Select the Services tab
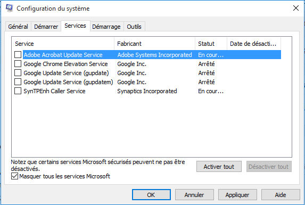 tap(75, 26)
